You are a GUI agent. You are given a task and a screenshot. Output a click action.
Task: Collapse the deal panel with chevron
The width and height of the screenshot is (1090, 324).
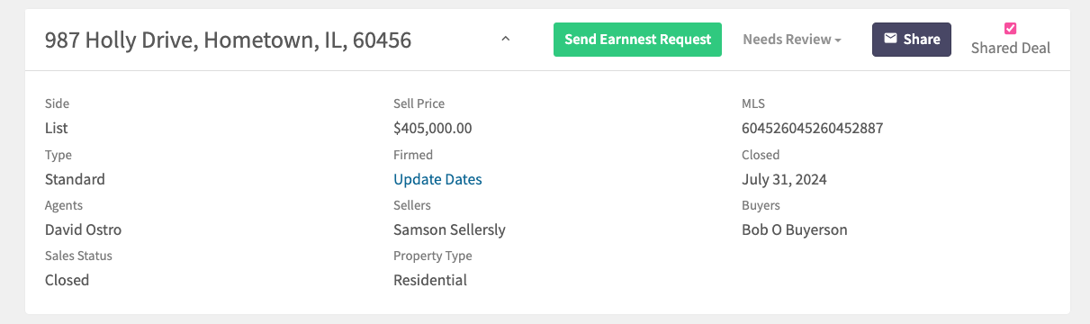506,39
